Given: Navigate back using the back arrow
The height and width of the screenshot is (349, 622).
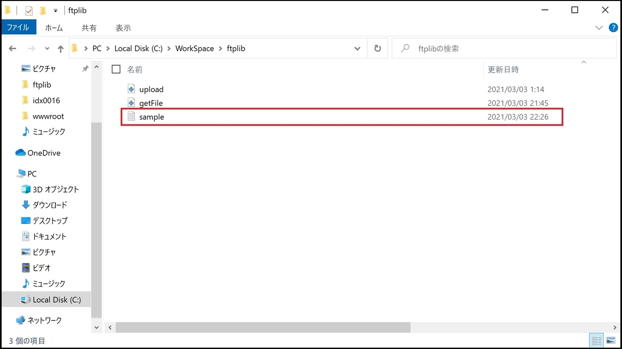Looking at the screenshot, I should (12, 48).
